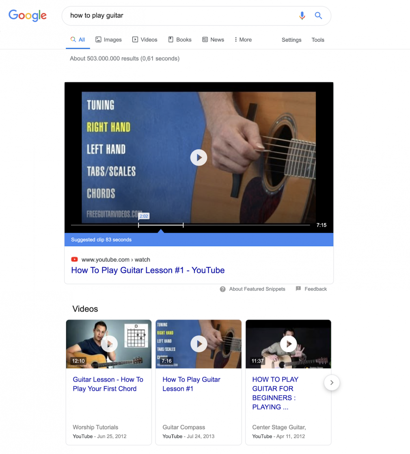Open the Tools option

[318, 40]
